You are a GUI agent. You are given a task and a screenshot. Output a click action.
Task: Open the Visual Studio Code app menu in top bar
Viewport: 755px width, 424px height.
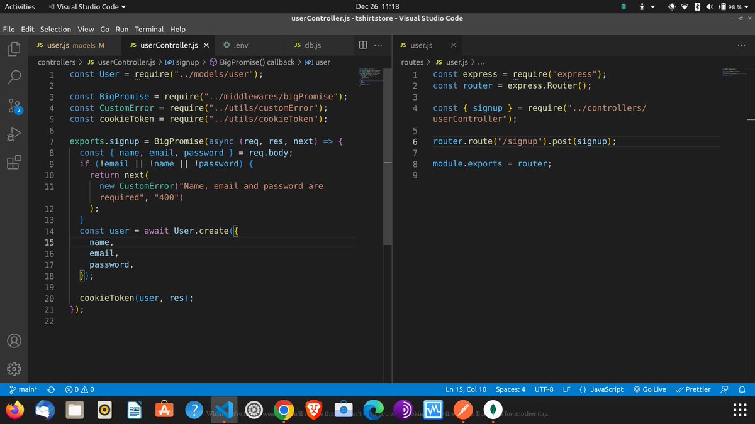coord(87,6)
